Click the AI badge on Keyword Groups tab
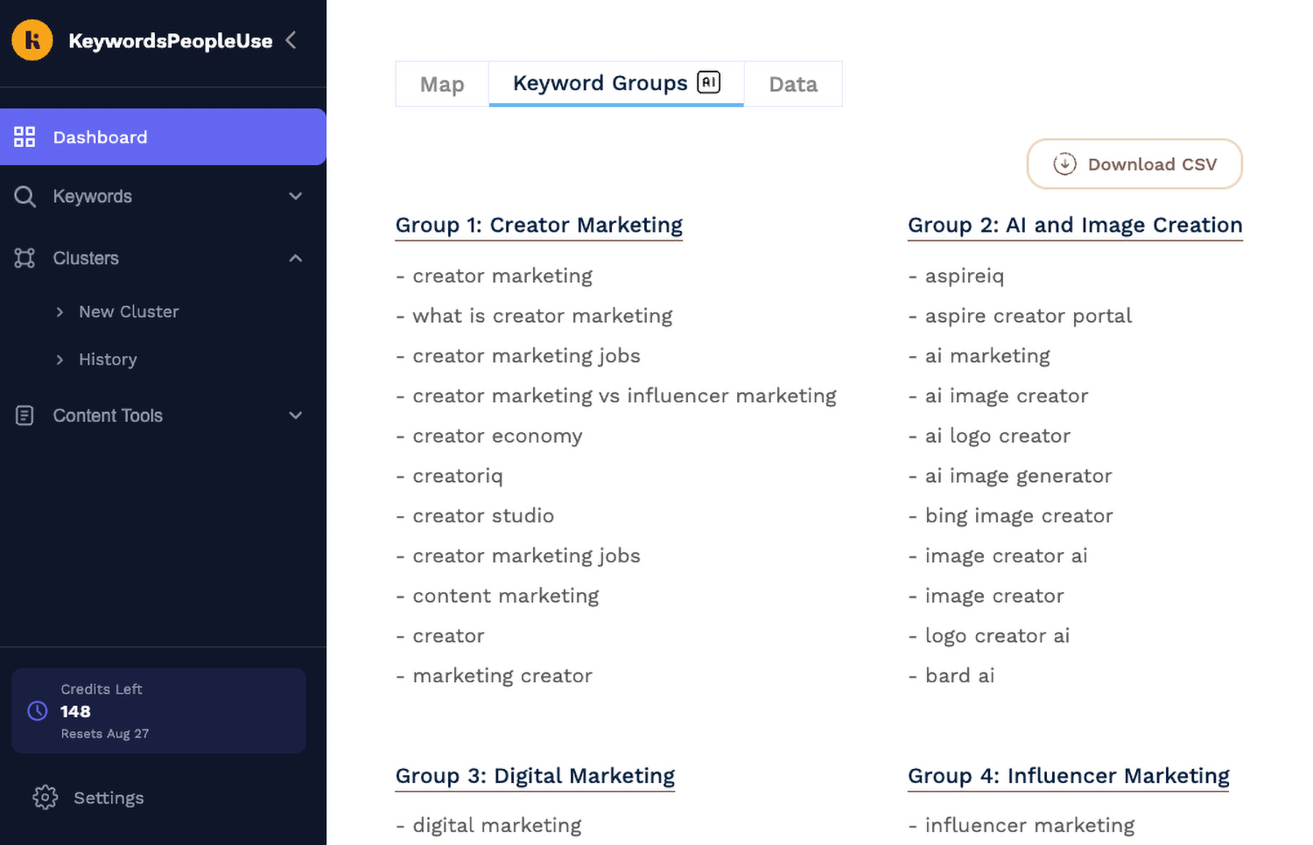This screenshot has width=1313, height=845. 708,82
